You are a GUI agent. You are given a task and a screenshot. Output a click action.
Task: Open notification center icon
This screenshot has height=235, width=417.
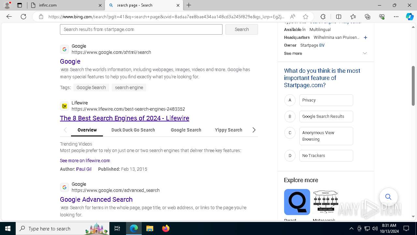[x=406, y=228]
